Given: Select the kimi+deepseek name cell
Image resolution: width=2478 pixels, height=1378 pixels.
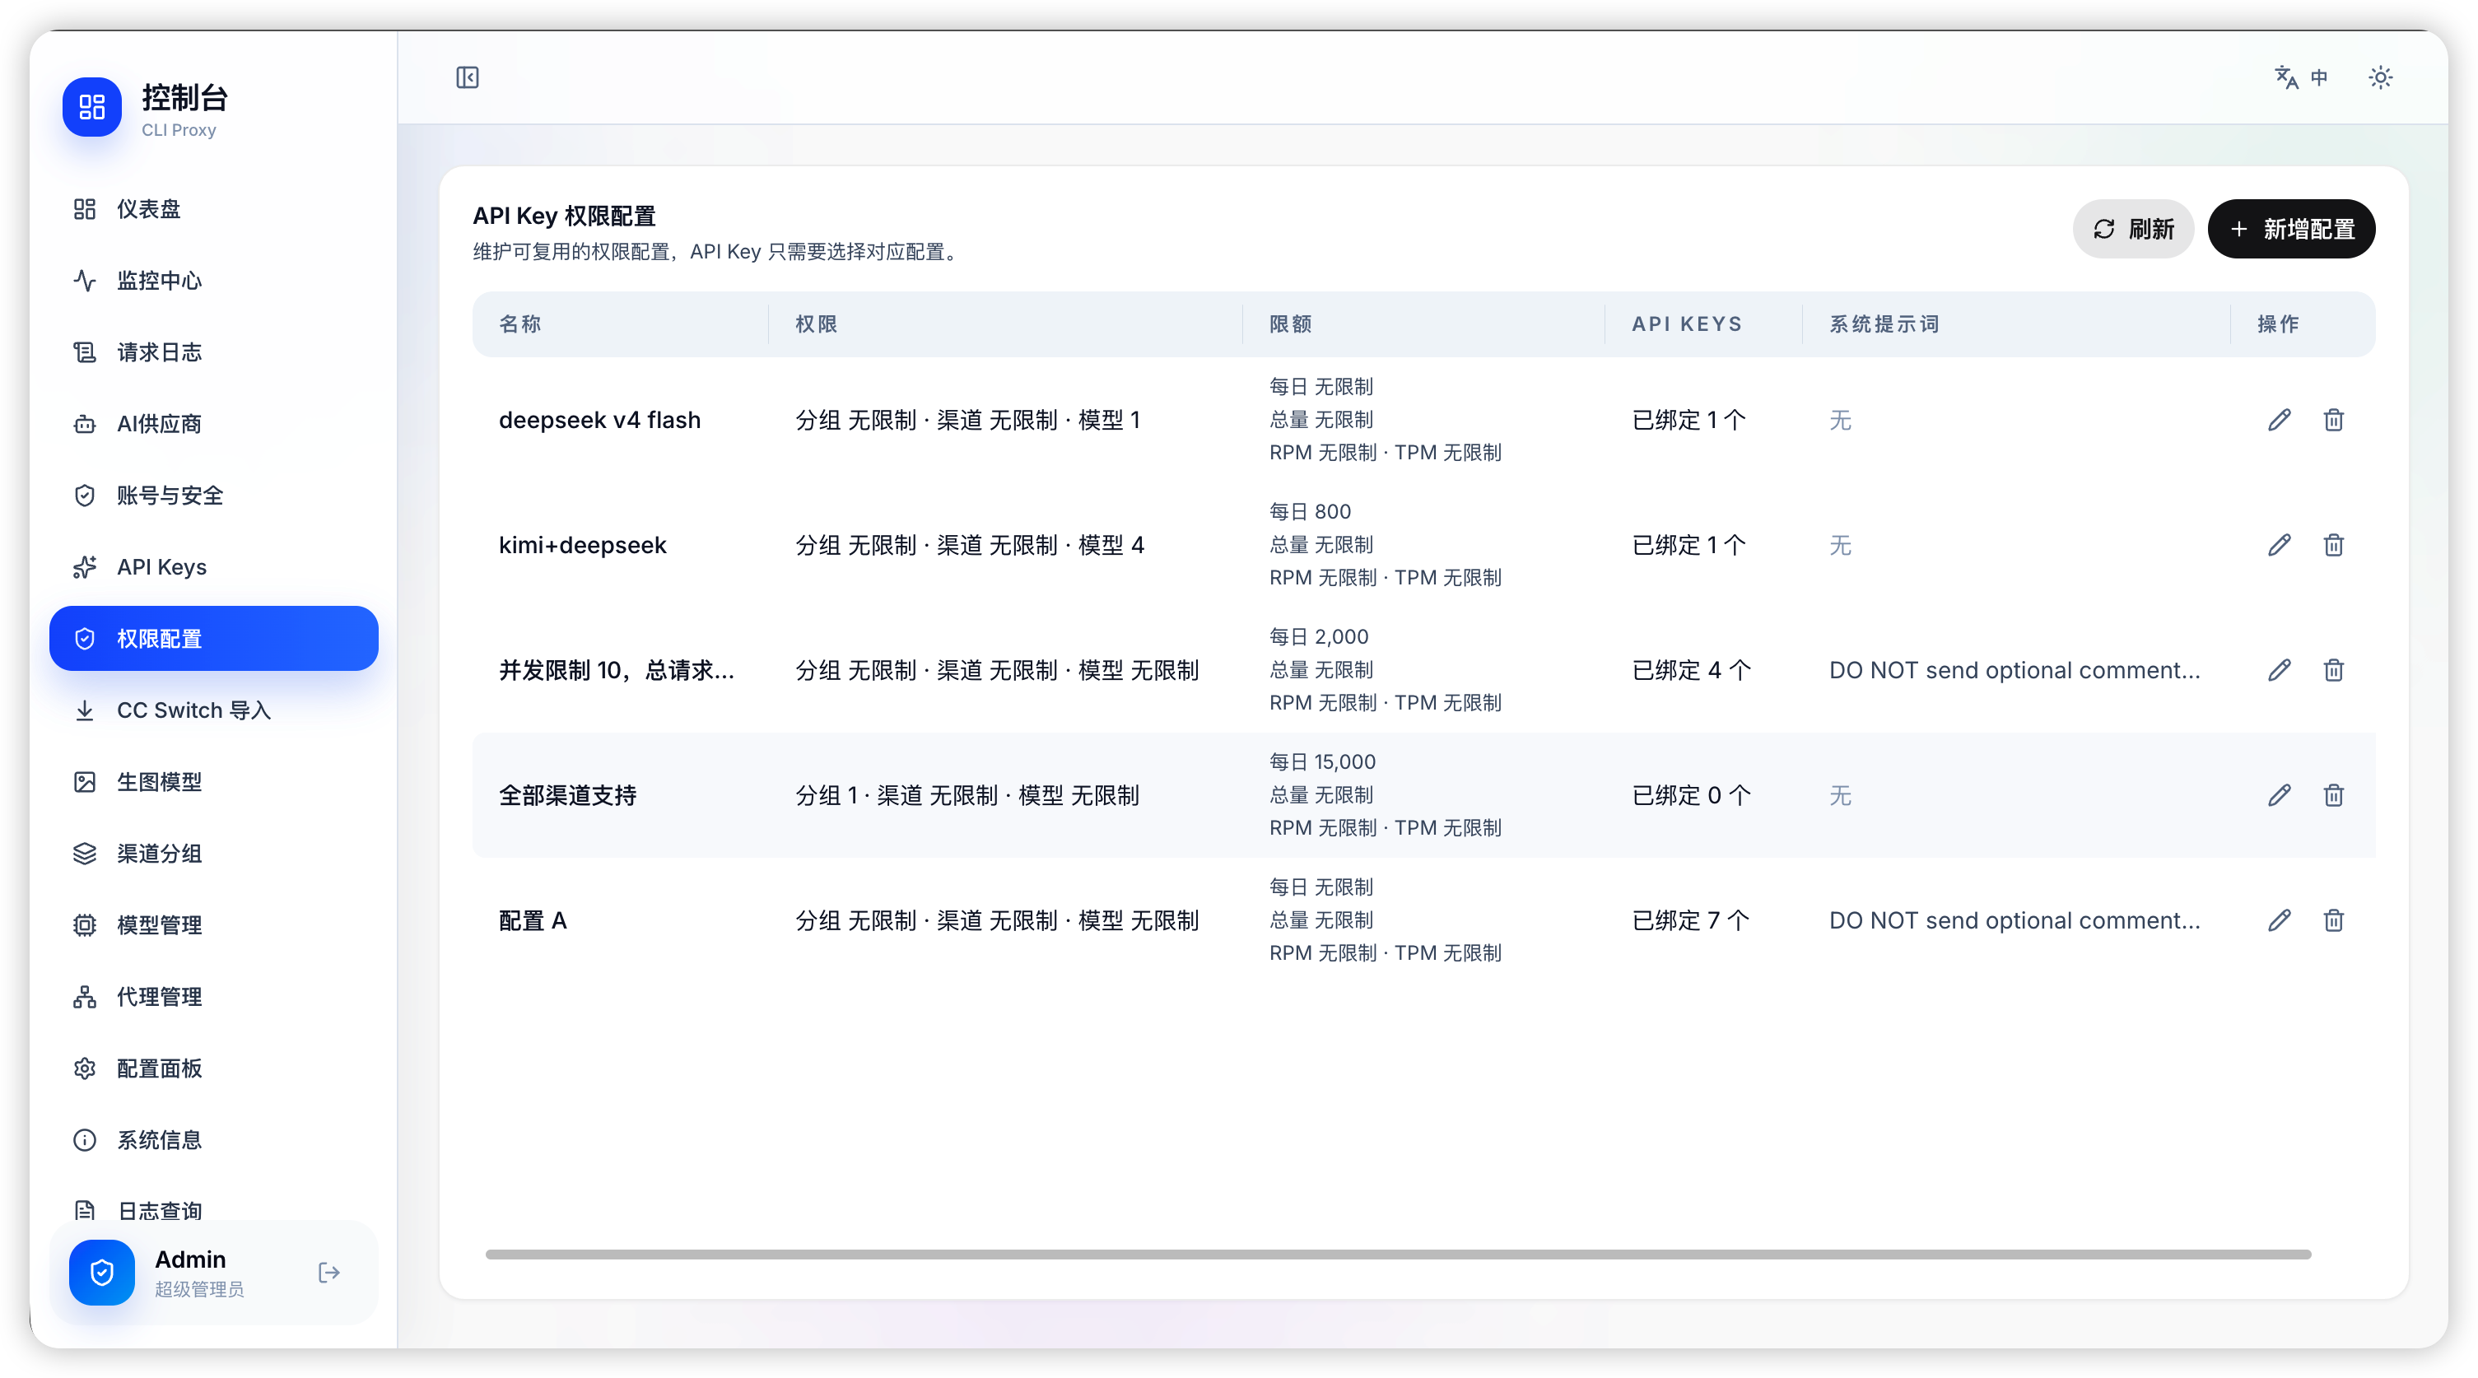Looking at the screenshot, I should click(582, 545).
